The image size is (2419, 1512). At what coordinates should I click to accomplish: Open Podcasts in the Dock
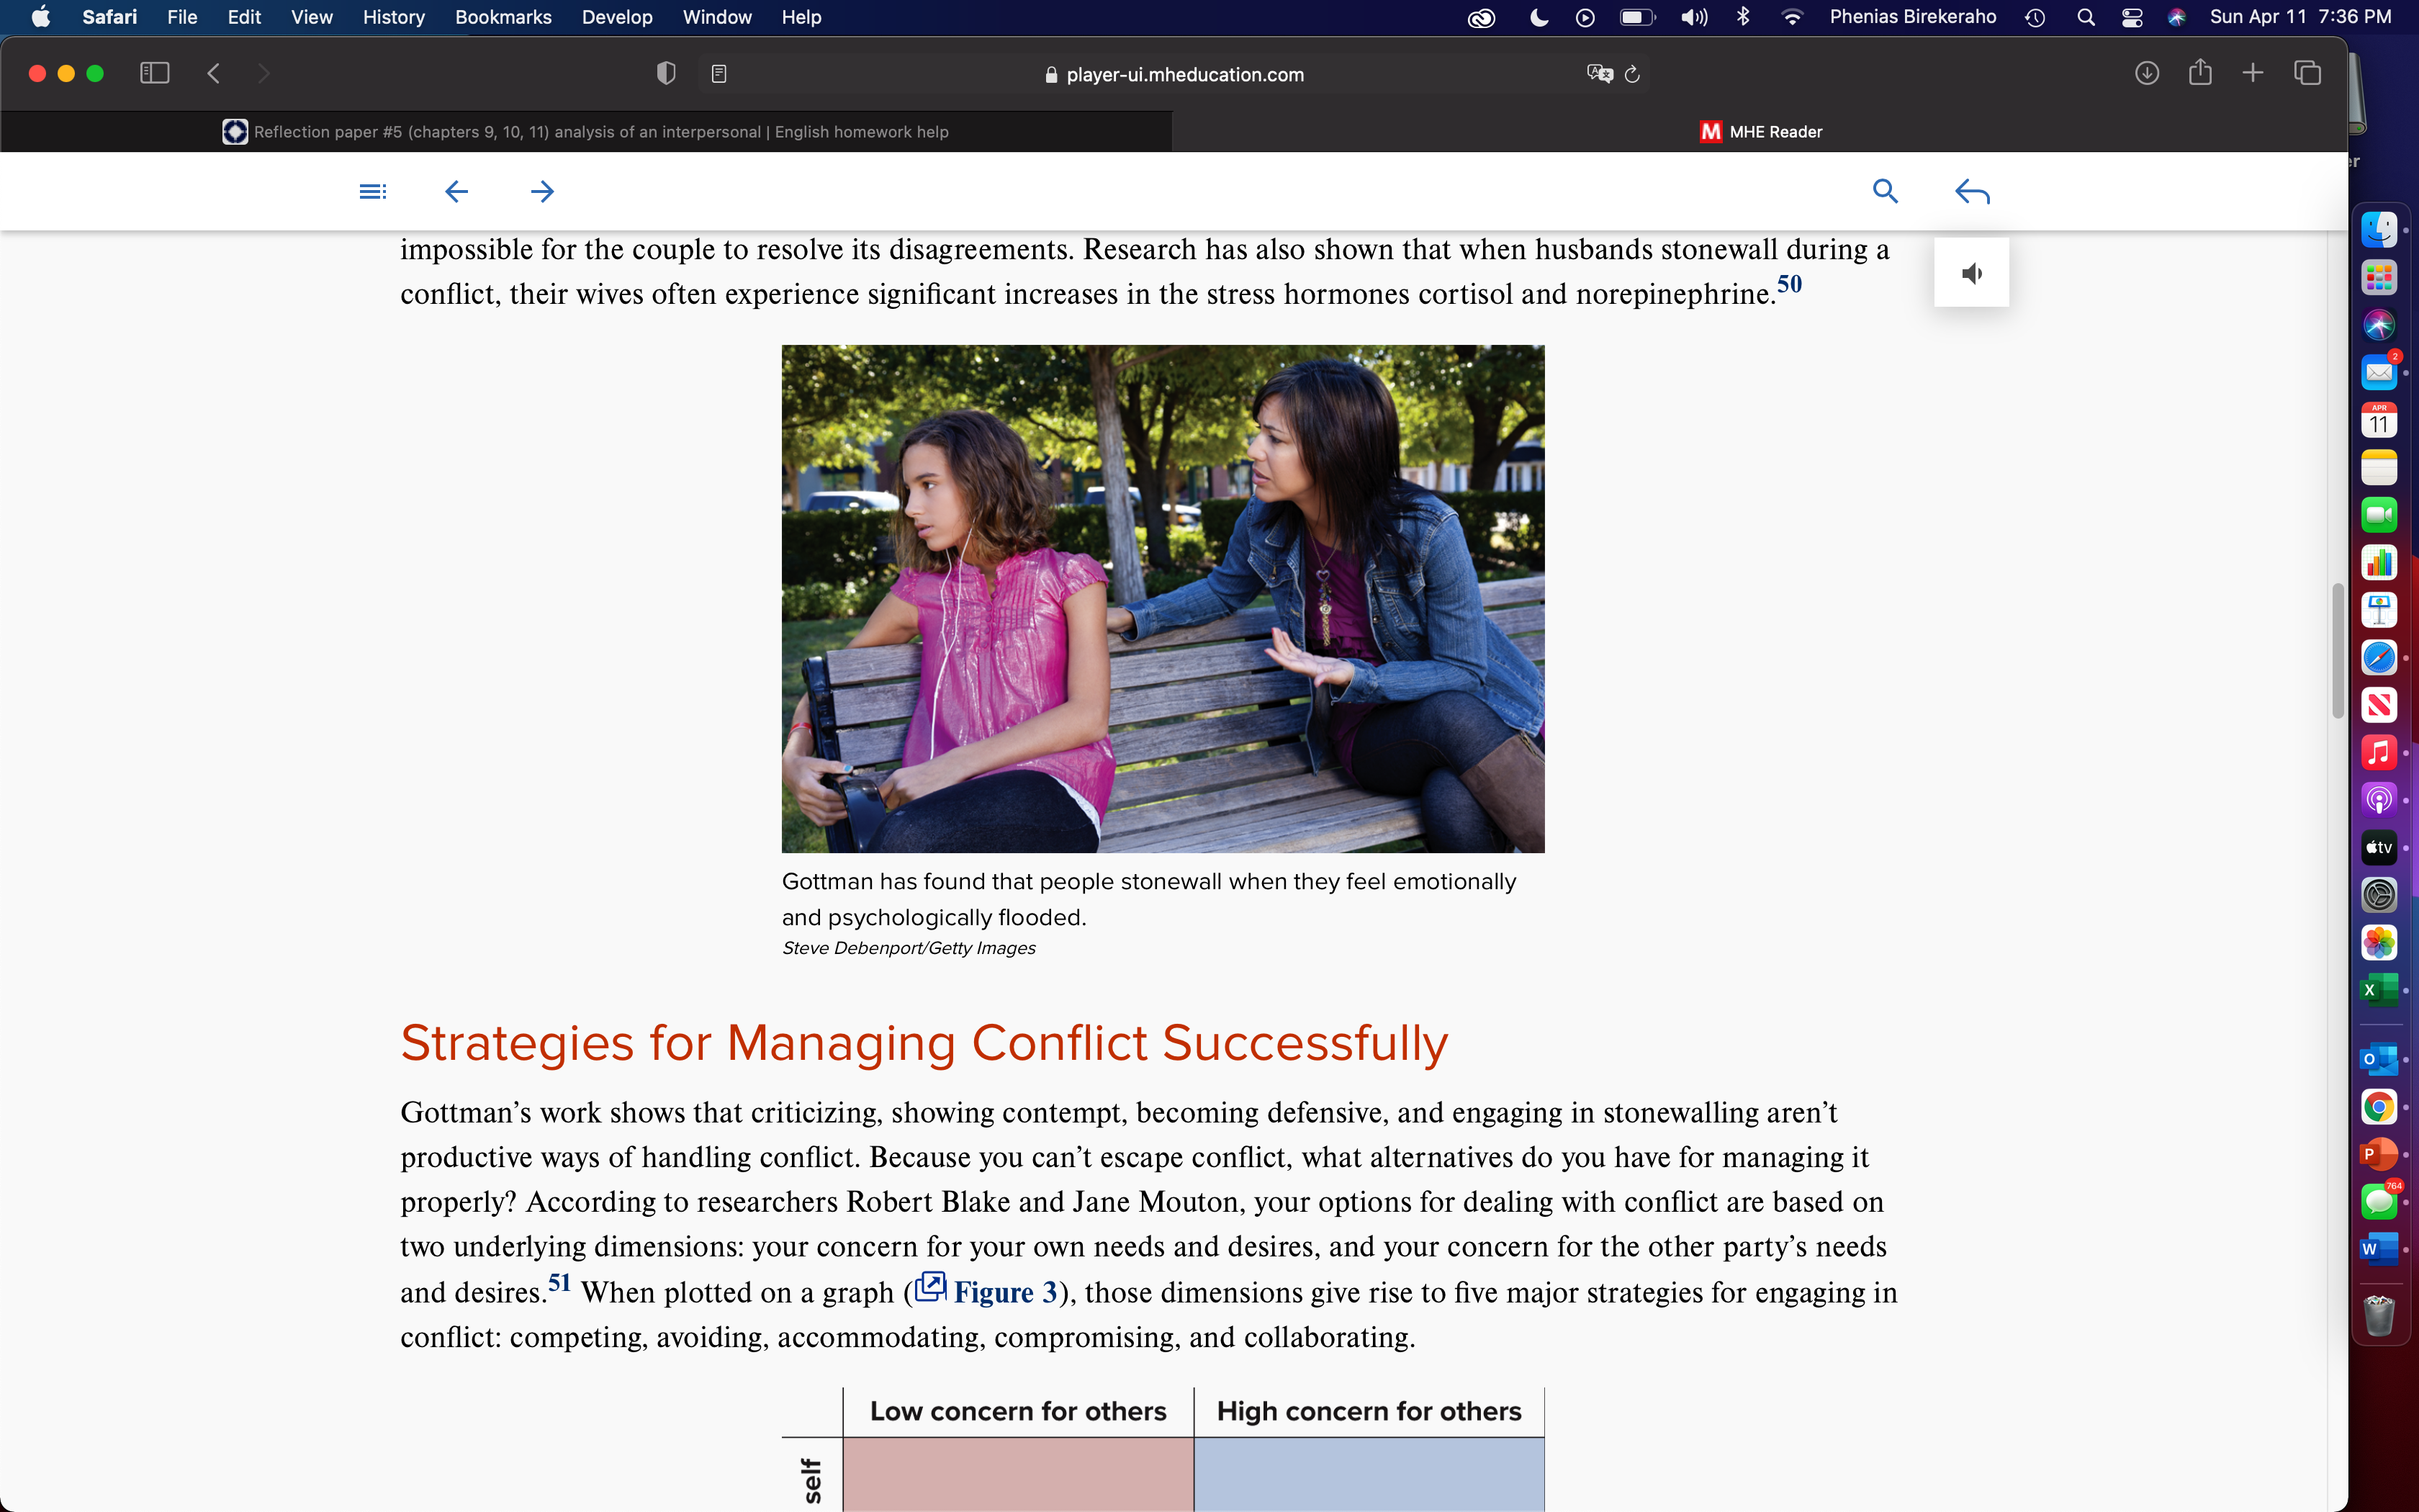[x=2379, y=800]
